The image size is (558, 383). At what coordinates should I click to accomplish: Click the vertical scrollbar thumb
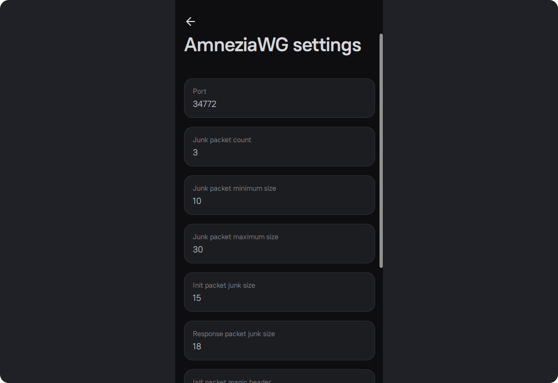coord(381,150)
